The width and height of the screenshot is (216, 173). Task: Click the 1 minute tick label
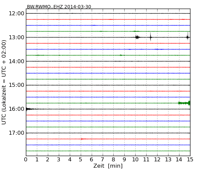(x=37, y=160)
